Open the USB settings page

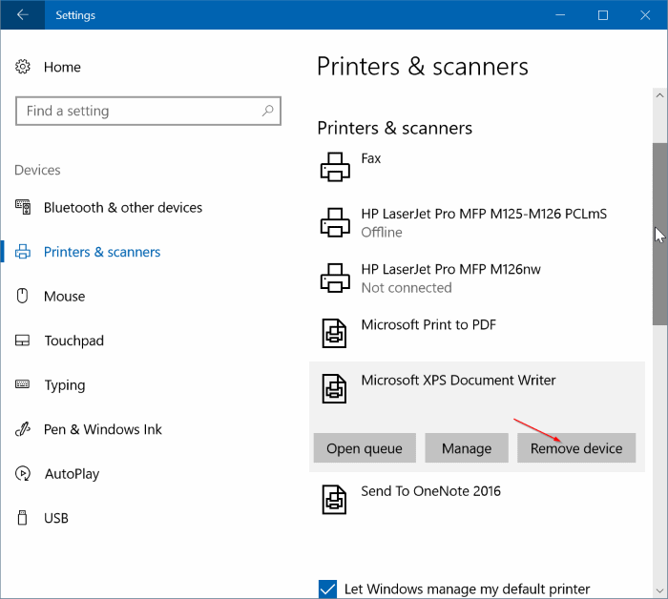[x=55, y=518]
